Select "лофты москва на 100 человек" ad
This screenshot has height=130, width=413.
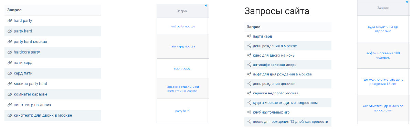click(x=378, y=56)
